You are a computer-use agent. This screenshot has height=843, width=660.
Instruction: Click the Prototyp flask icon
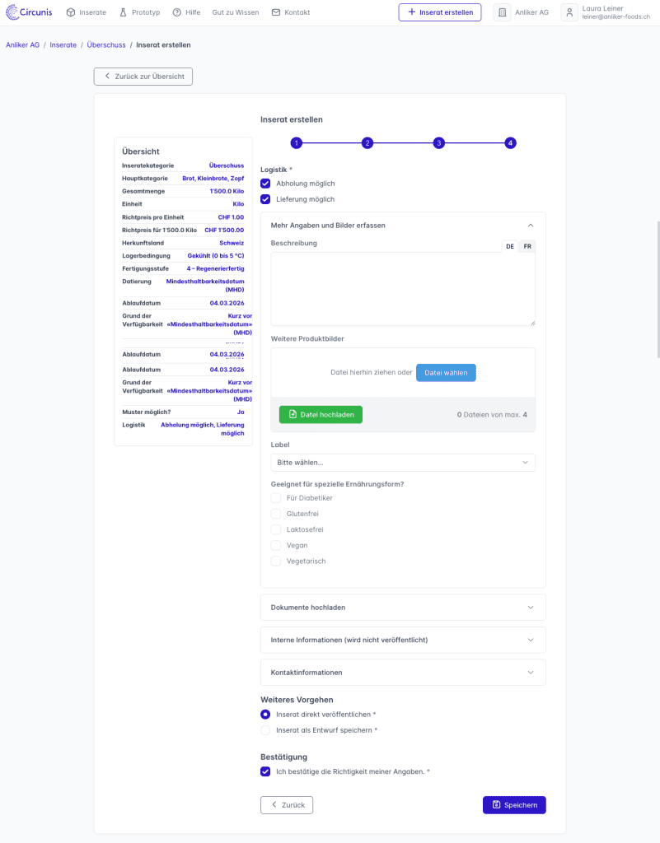[x=124, y=12]
